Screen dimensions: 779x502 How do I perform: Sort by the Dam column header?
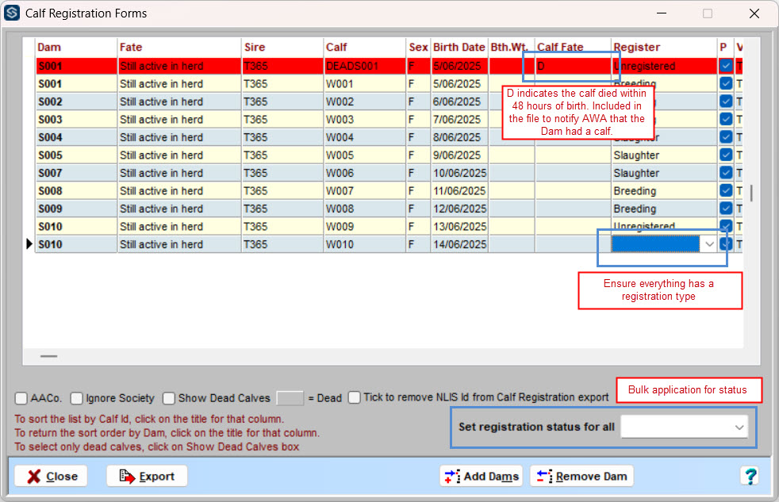pyautogui.click(x=49, y=48)
